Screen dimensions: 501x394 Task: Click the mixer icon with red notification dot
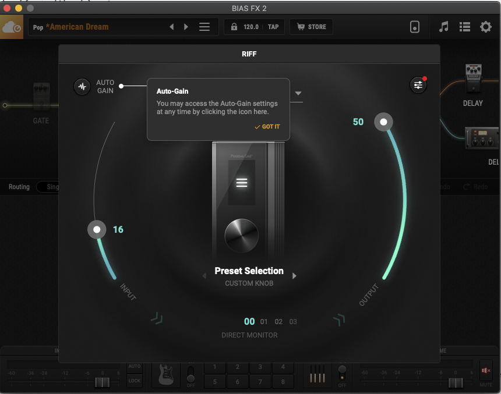click(418, 85)
